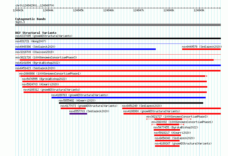Select nsv5476555 (ByrskaBishop2022) label

tap(44, 79)
